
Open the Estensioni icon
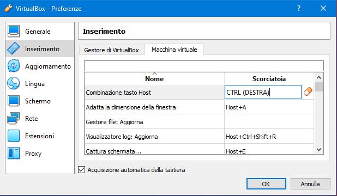13,136
